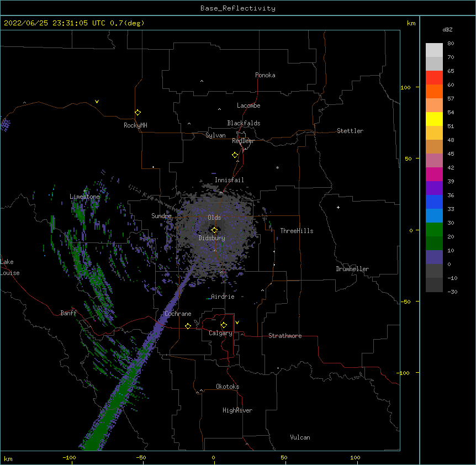Select the yellow diamond marker directly above Calgary label

point(224,325)
